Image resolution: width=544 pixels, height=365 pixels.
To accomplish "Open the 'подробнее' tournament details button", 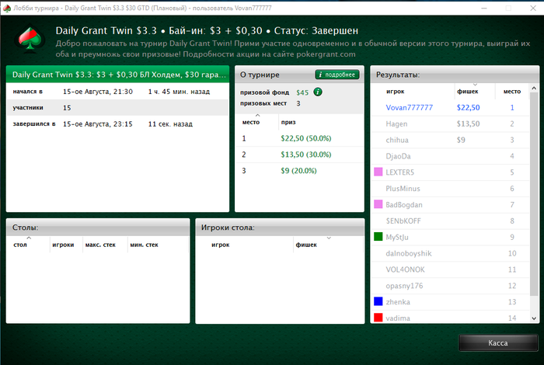I will point(337,75).
